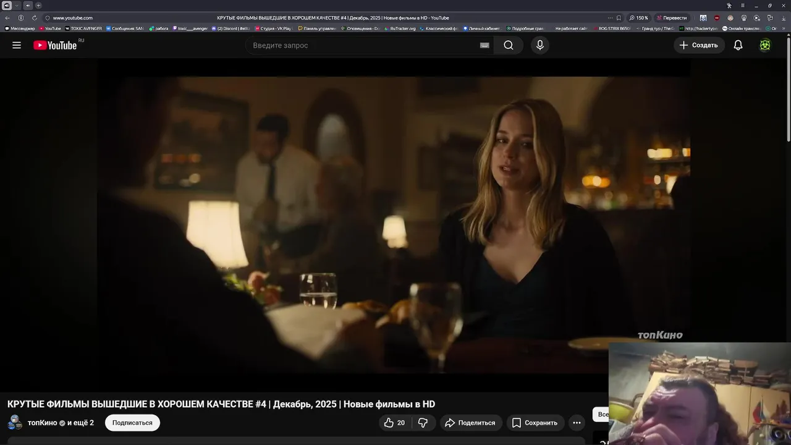Open the 'RuTracker.org' bookmark
Image resolution: width=791 pixels, height=445 pixels.
point(400,28)
